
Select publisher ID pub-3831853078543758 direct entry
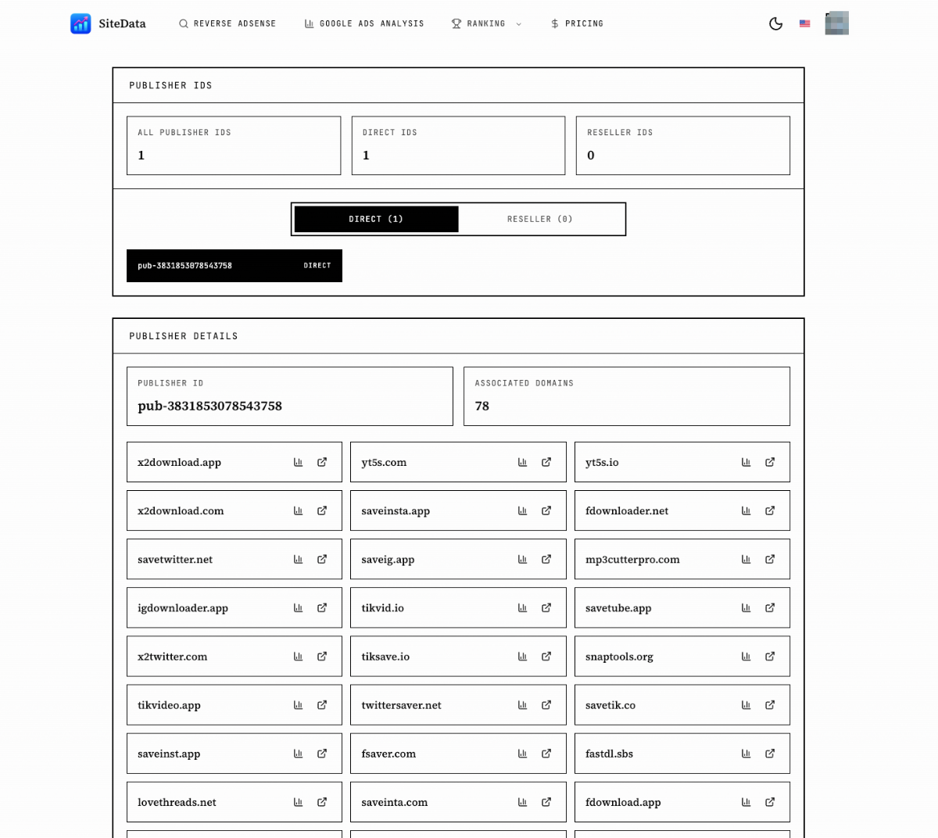(234, 266)
